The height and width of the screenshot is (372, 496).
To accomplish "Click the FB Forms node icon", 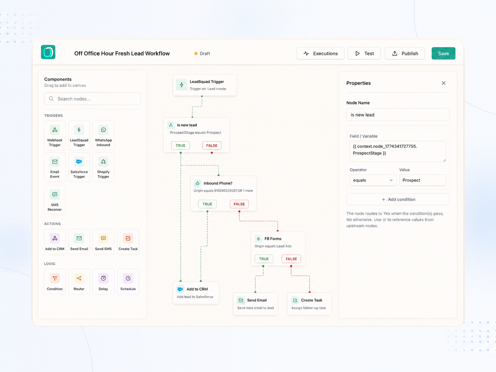I will [x=258, y=239].
